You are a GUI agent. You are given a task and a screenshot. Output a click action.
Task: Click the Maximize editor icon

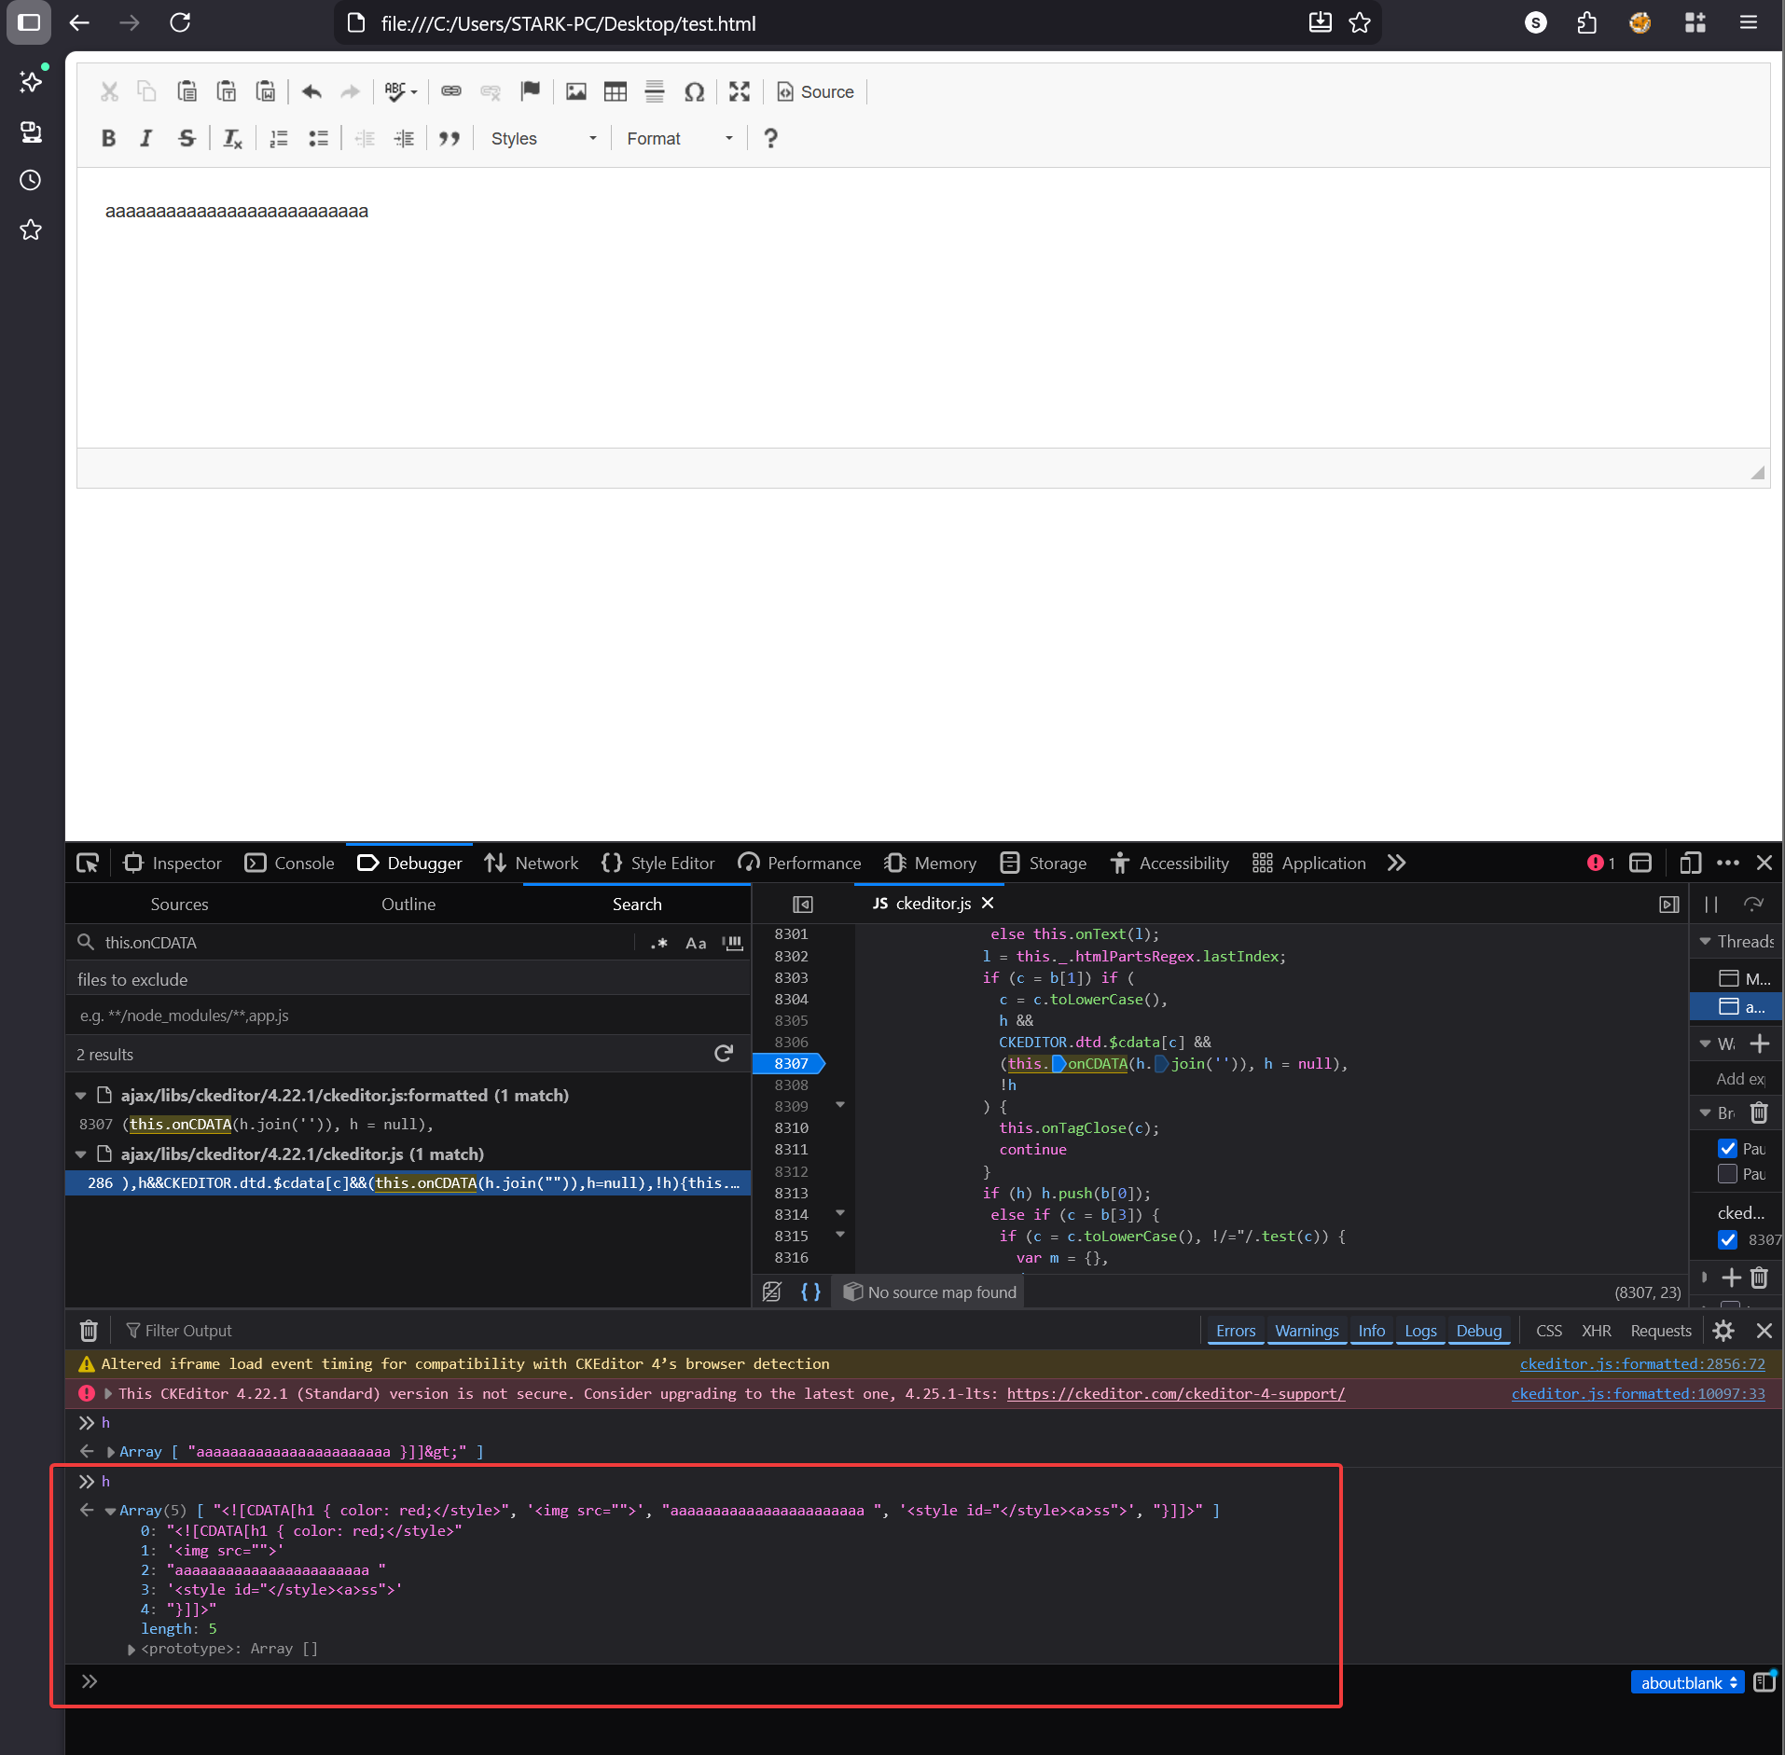coord(740,91)
